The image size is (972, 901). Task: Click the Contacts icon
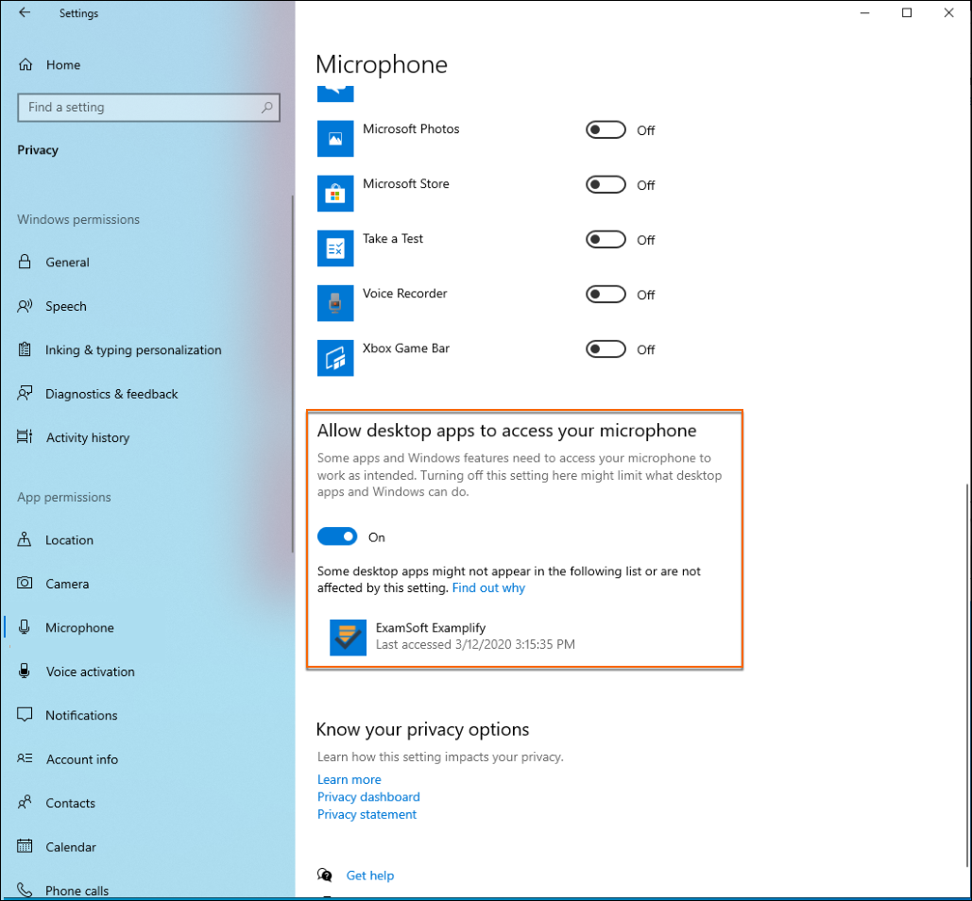tap(25, 803)
